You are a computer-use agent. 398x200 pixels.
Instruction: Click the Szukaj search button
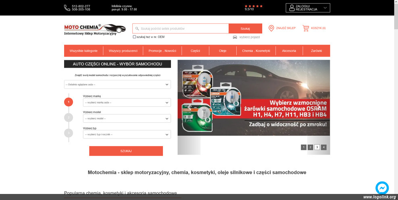(x=245, y=29)
